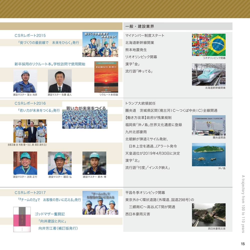Select portrait of 永岡 正行
The width and height of the screenshot is (250, 250).
coord(25,163)
